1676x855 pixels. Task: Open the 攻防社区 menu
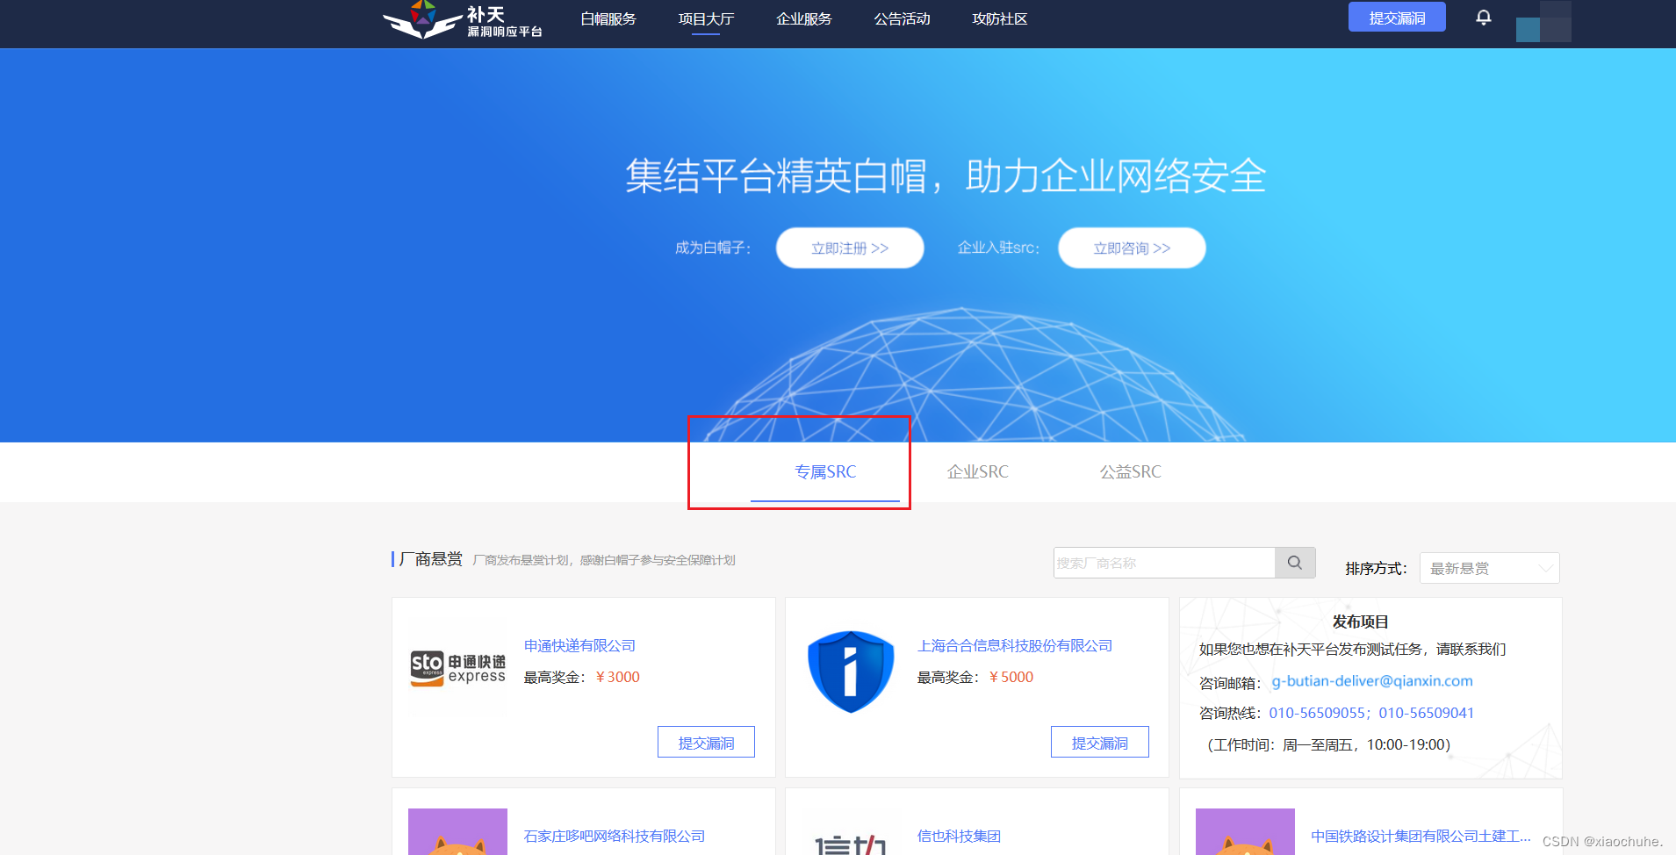[999, 18]
